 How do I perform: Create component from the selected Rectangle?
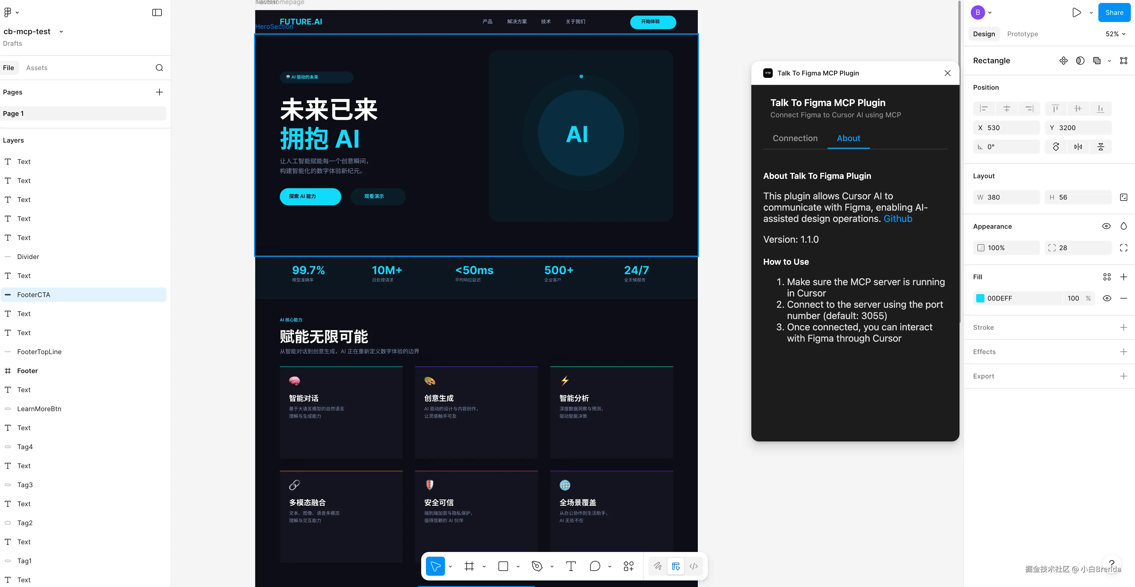(x=1064, y=61)
